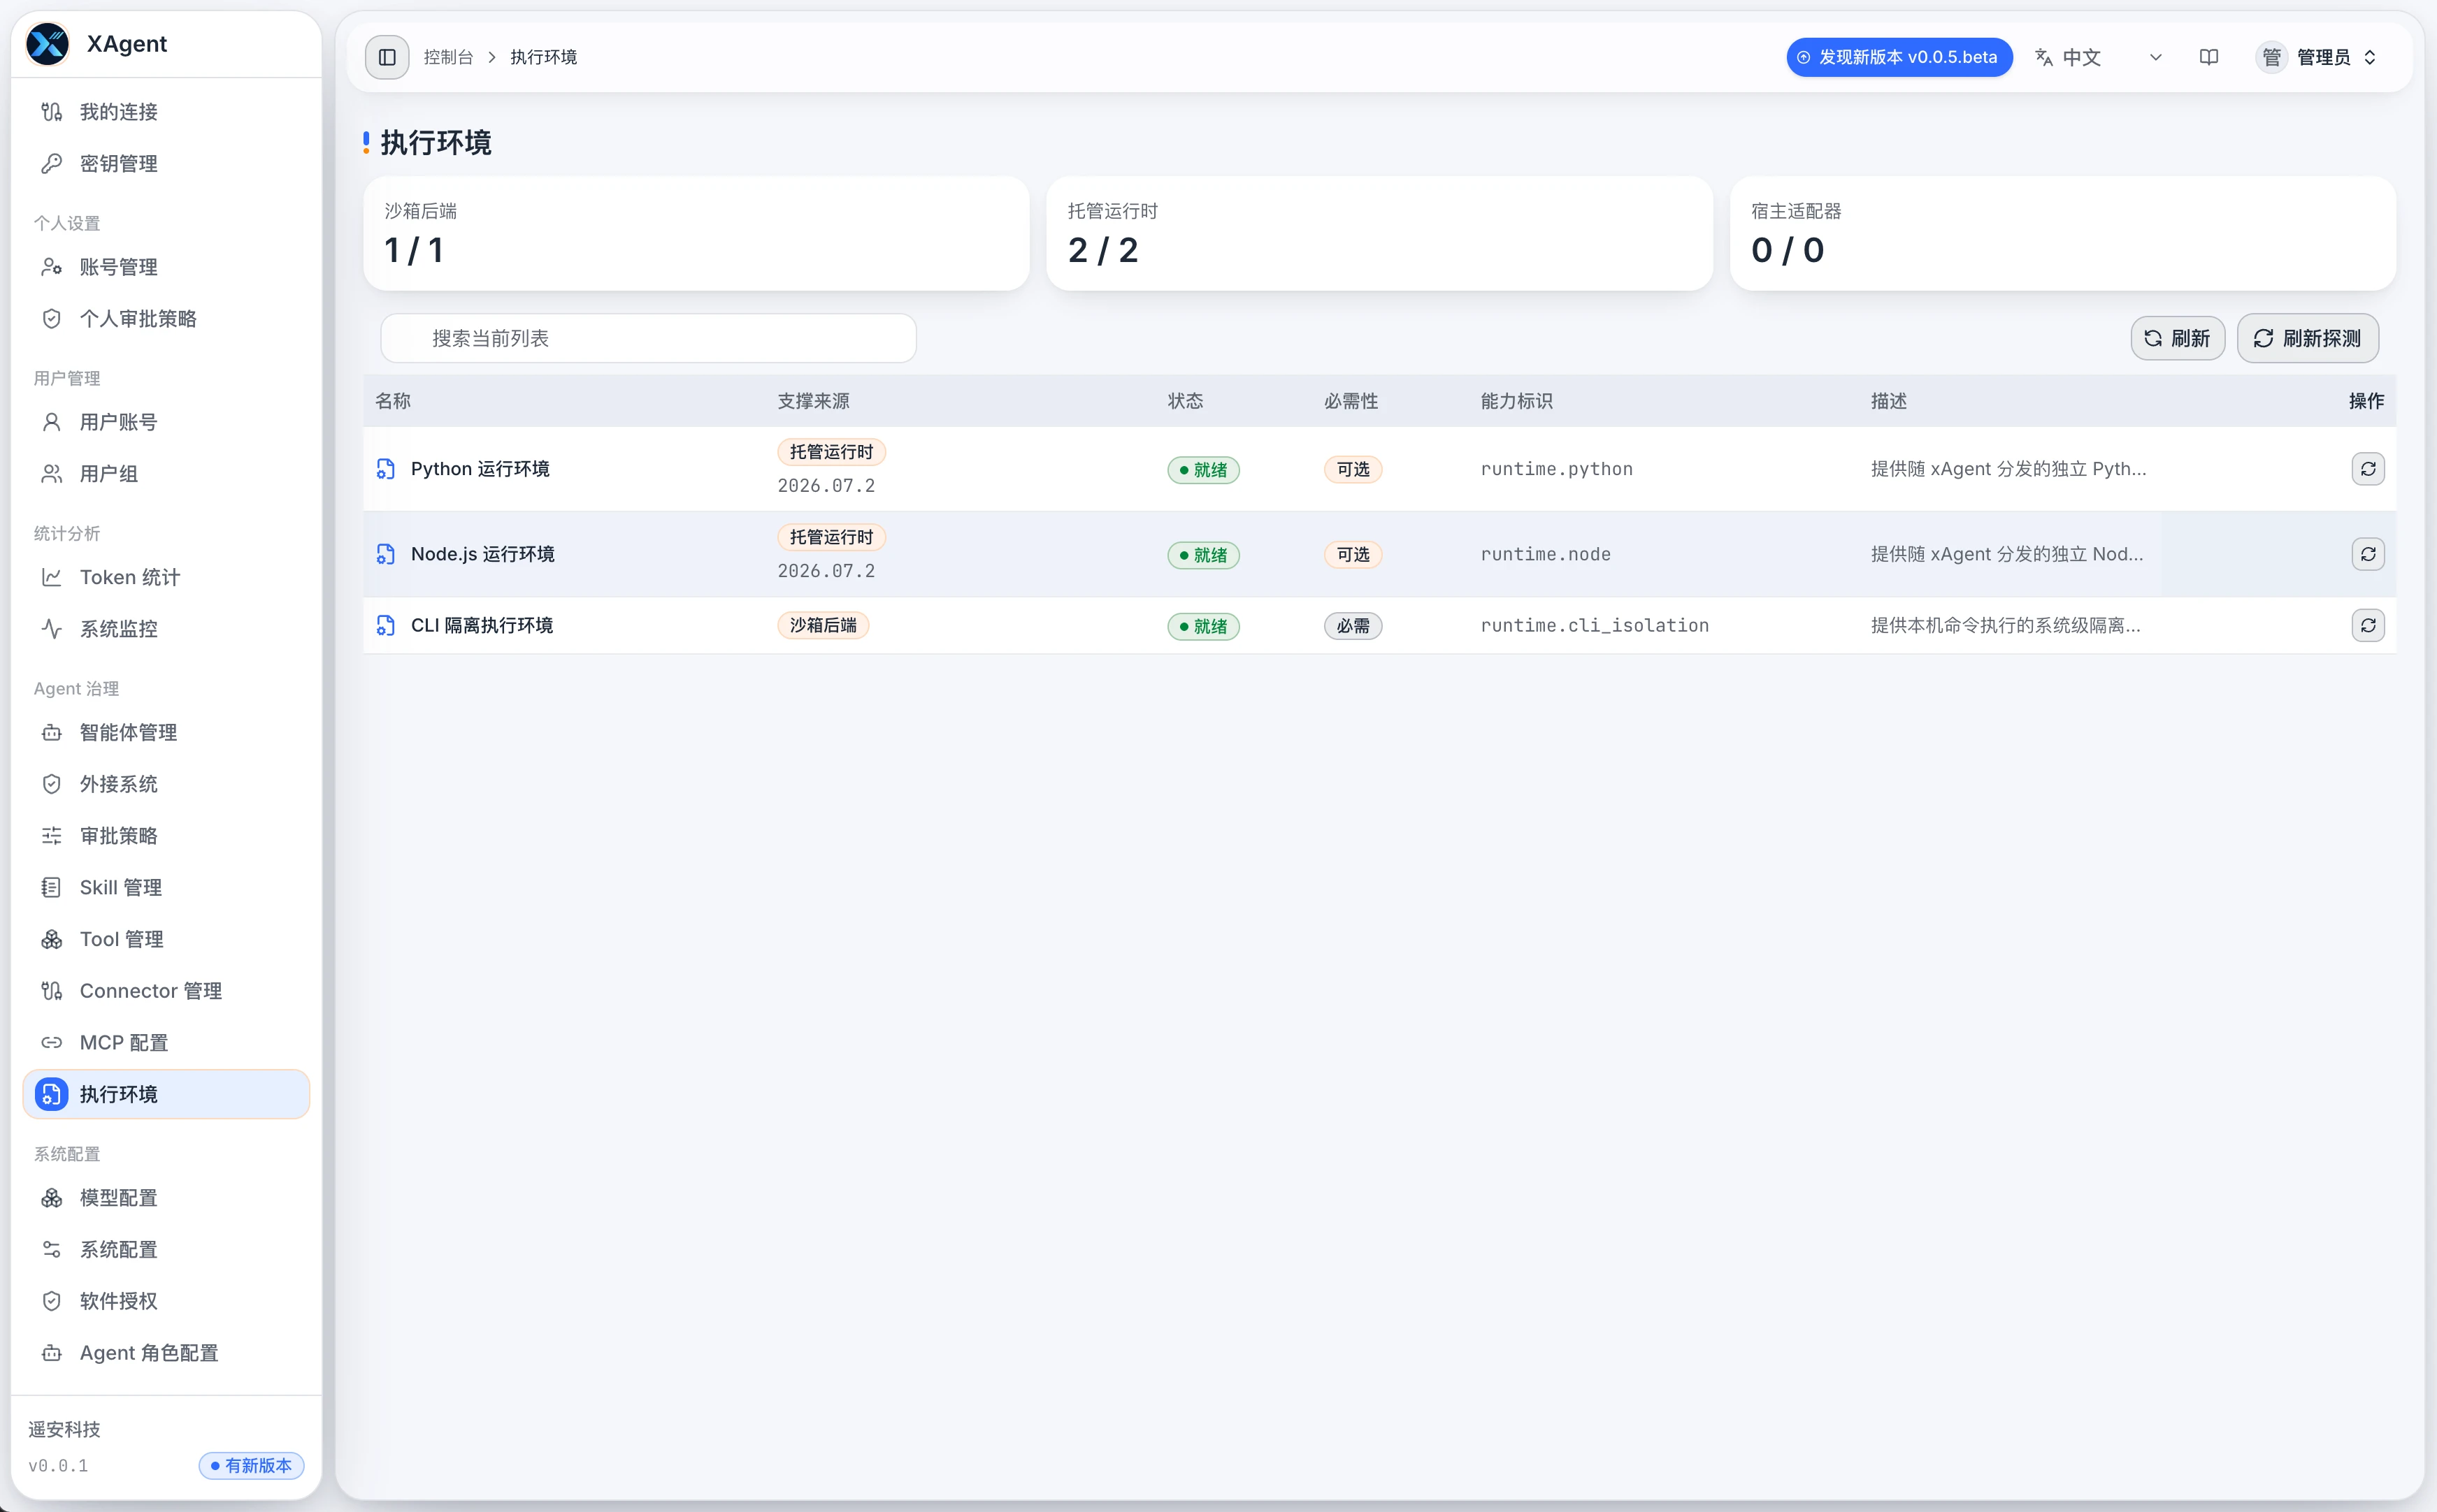The image size is (2437, 1512).
Task: Click the 沙箱后端 tag in CLI row
Action: click(824, 625)
